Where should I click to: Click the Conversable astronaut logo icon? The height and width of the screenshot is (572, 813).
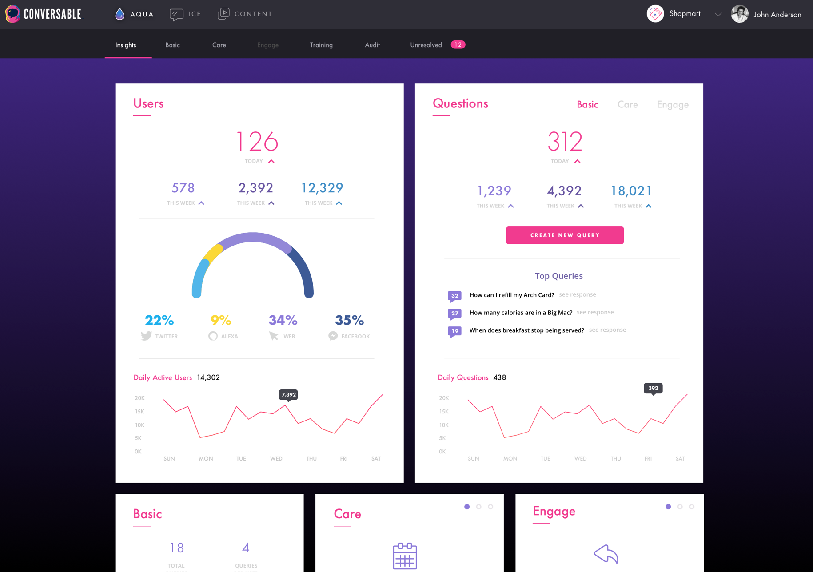[x=12, y=14]
